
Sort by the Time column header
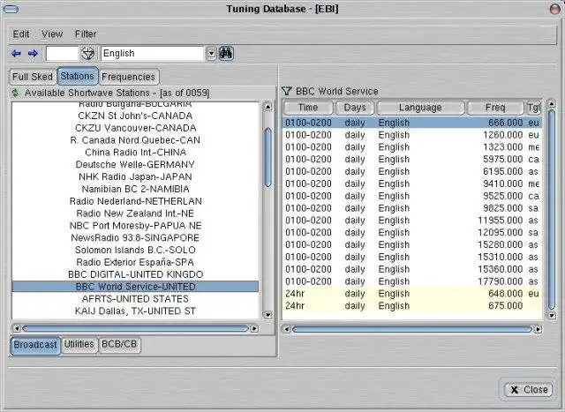click(x=308, y=108)
